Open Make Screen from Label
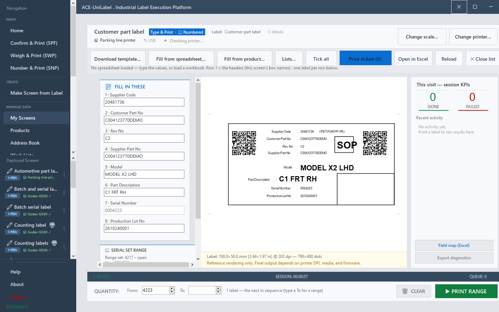 coord(36,93)
